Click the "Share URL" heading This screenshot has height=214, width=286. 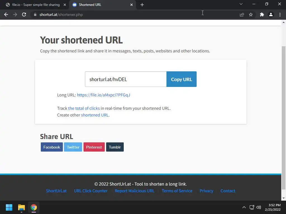56,137
